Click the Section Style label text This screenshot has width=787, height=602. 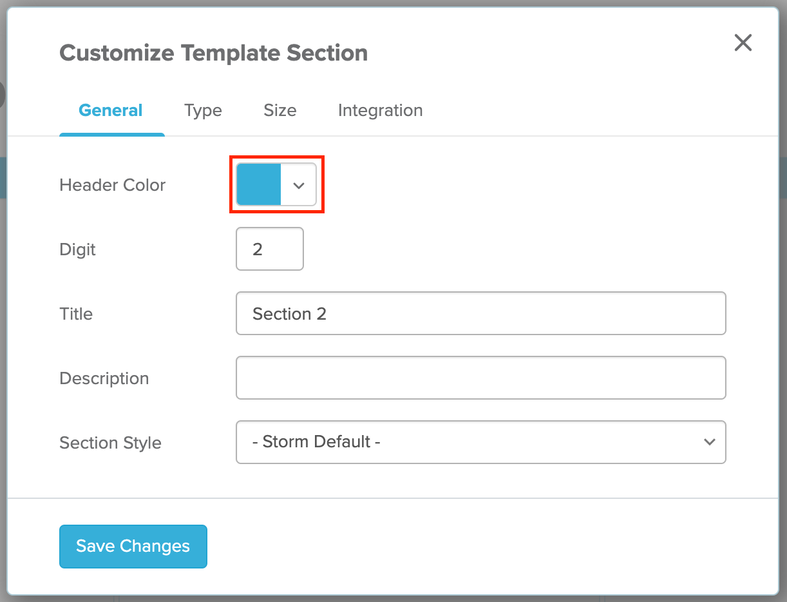tap(111, 443)
